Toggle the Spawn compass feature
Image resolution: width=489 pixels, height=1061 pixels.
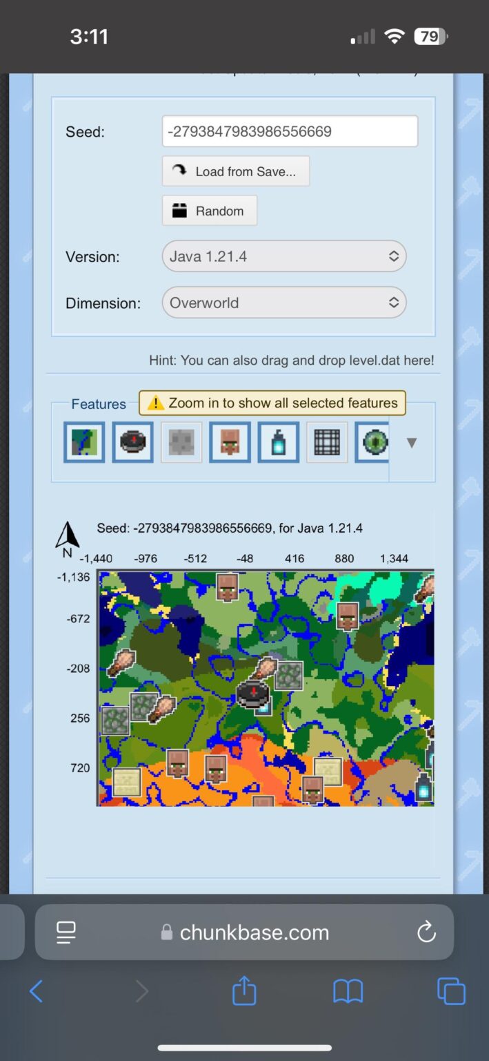[132, 442]
